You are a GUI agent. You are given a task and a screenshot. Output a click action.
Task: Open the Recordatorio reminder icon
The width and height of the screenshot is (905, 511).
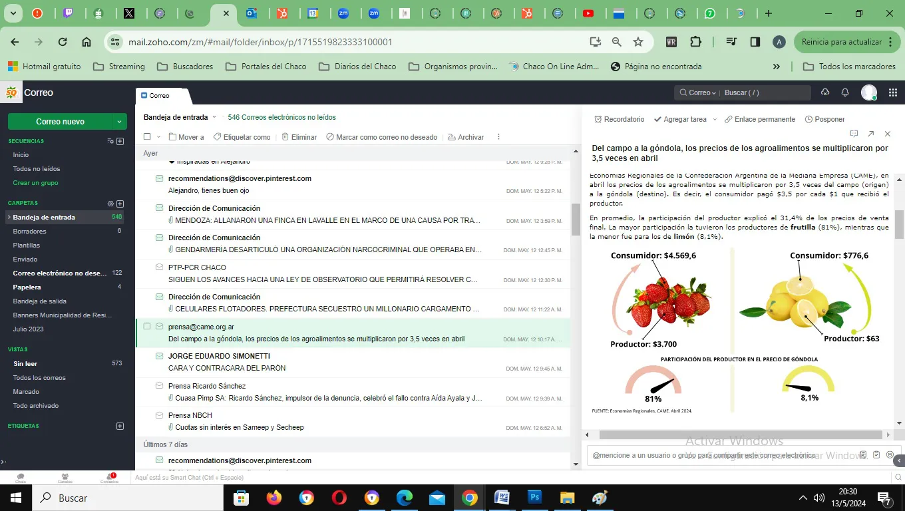tap(598, 120)
